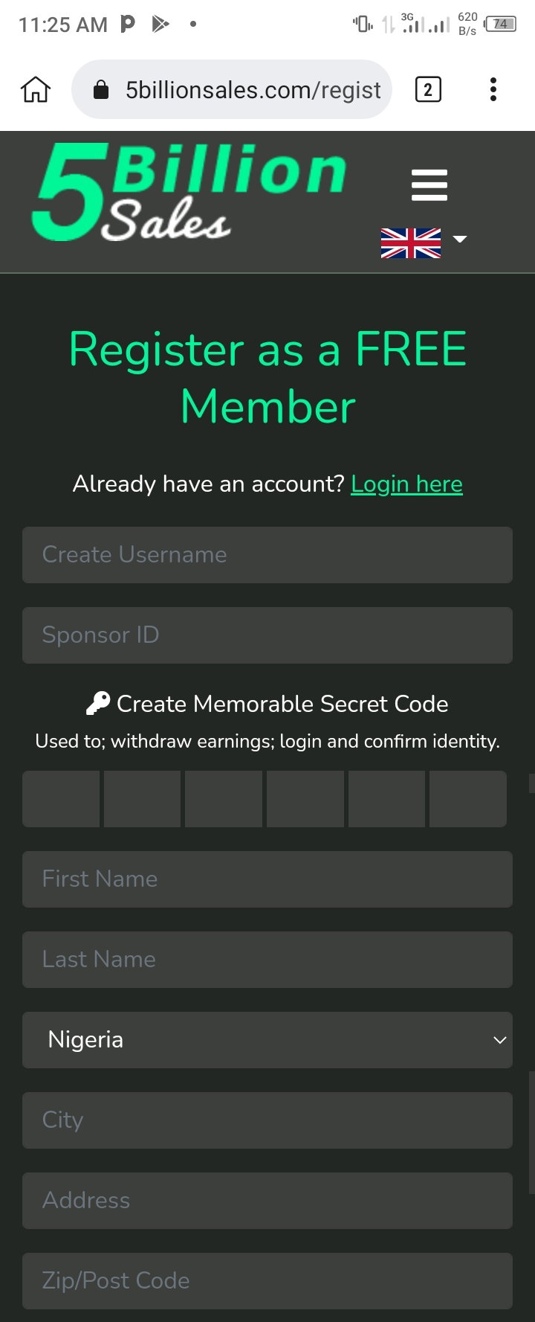Select the Sponsor ID field

click(267, 635)
